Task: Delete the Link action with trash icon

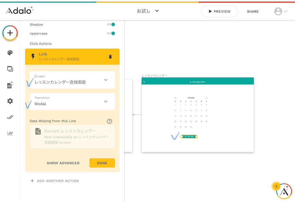Action: 110,57
